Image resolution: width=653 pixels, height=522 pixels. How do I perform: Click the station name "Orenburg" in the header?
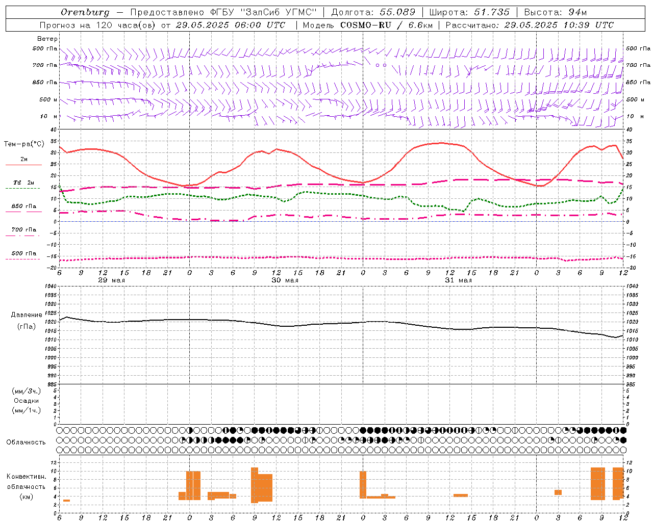tap(85, 12)
